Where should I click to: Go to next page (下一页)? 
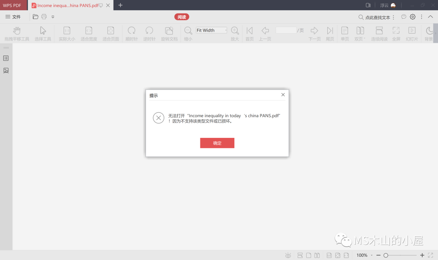[x=315, y=34]
